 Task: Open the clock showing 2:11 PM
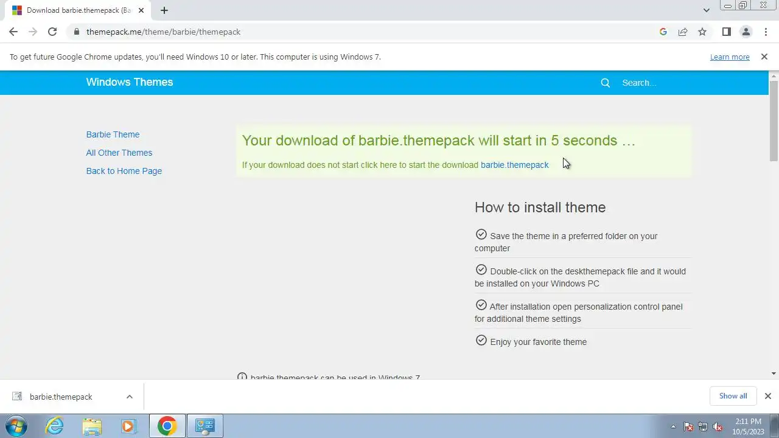749,426
